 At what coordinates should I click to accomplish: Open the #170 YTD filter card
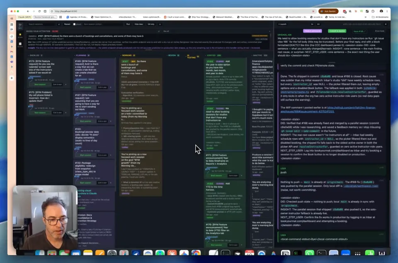point(225,234)
